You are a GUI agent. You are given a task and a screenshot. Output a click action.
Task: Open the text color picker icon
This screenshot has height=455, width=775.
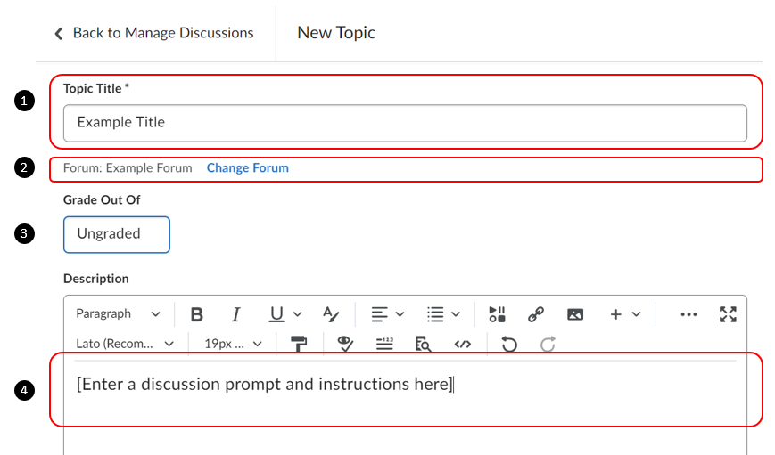[331, 314]
